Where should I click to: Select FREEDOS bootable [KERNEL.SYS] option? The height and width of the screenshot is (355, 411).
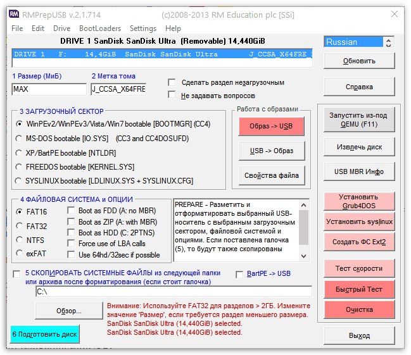click(x=19, y=166)
